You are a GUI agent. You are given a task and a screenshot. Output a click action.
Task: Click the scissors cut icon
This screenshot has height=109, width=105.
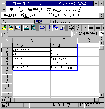[49, 28]
